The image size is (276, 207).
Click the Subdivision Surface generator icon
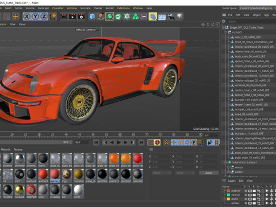click(109, 17)
